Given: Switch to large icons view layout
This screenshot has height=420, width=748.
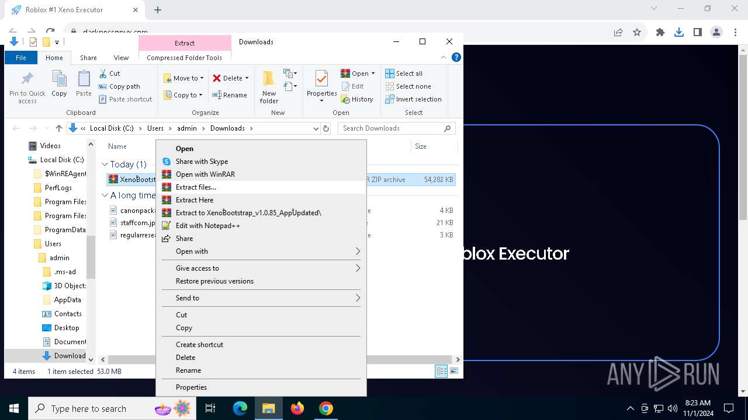Looking at the screenshot, I should pos(454,372).
